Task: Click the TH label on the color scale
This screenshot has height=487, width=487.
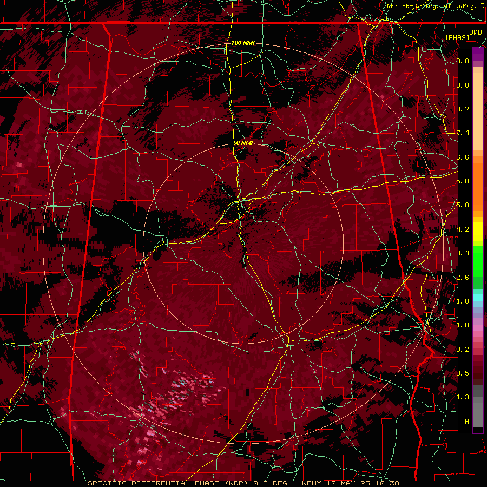Action: (465, 422)
